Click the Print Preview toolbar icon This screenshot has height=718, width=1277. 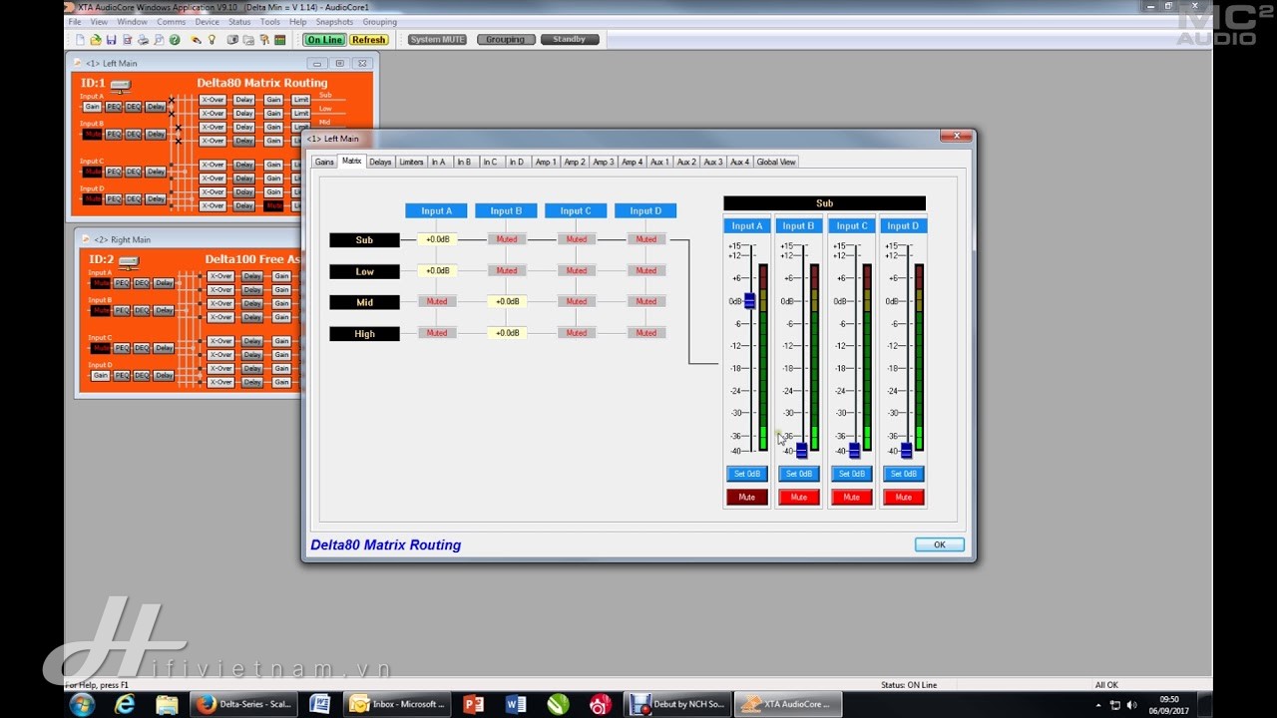point(159,40)
